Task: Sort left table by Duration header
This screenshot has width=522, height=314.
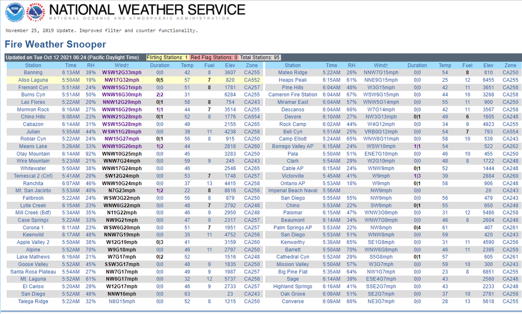Action: pos(160,65)
